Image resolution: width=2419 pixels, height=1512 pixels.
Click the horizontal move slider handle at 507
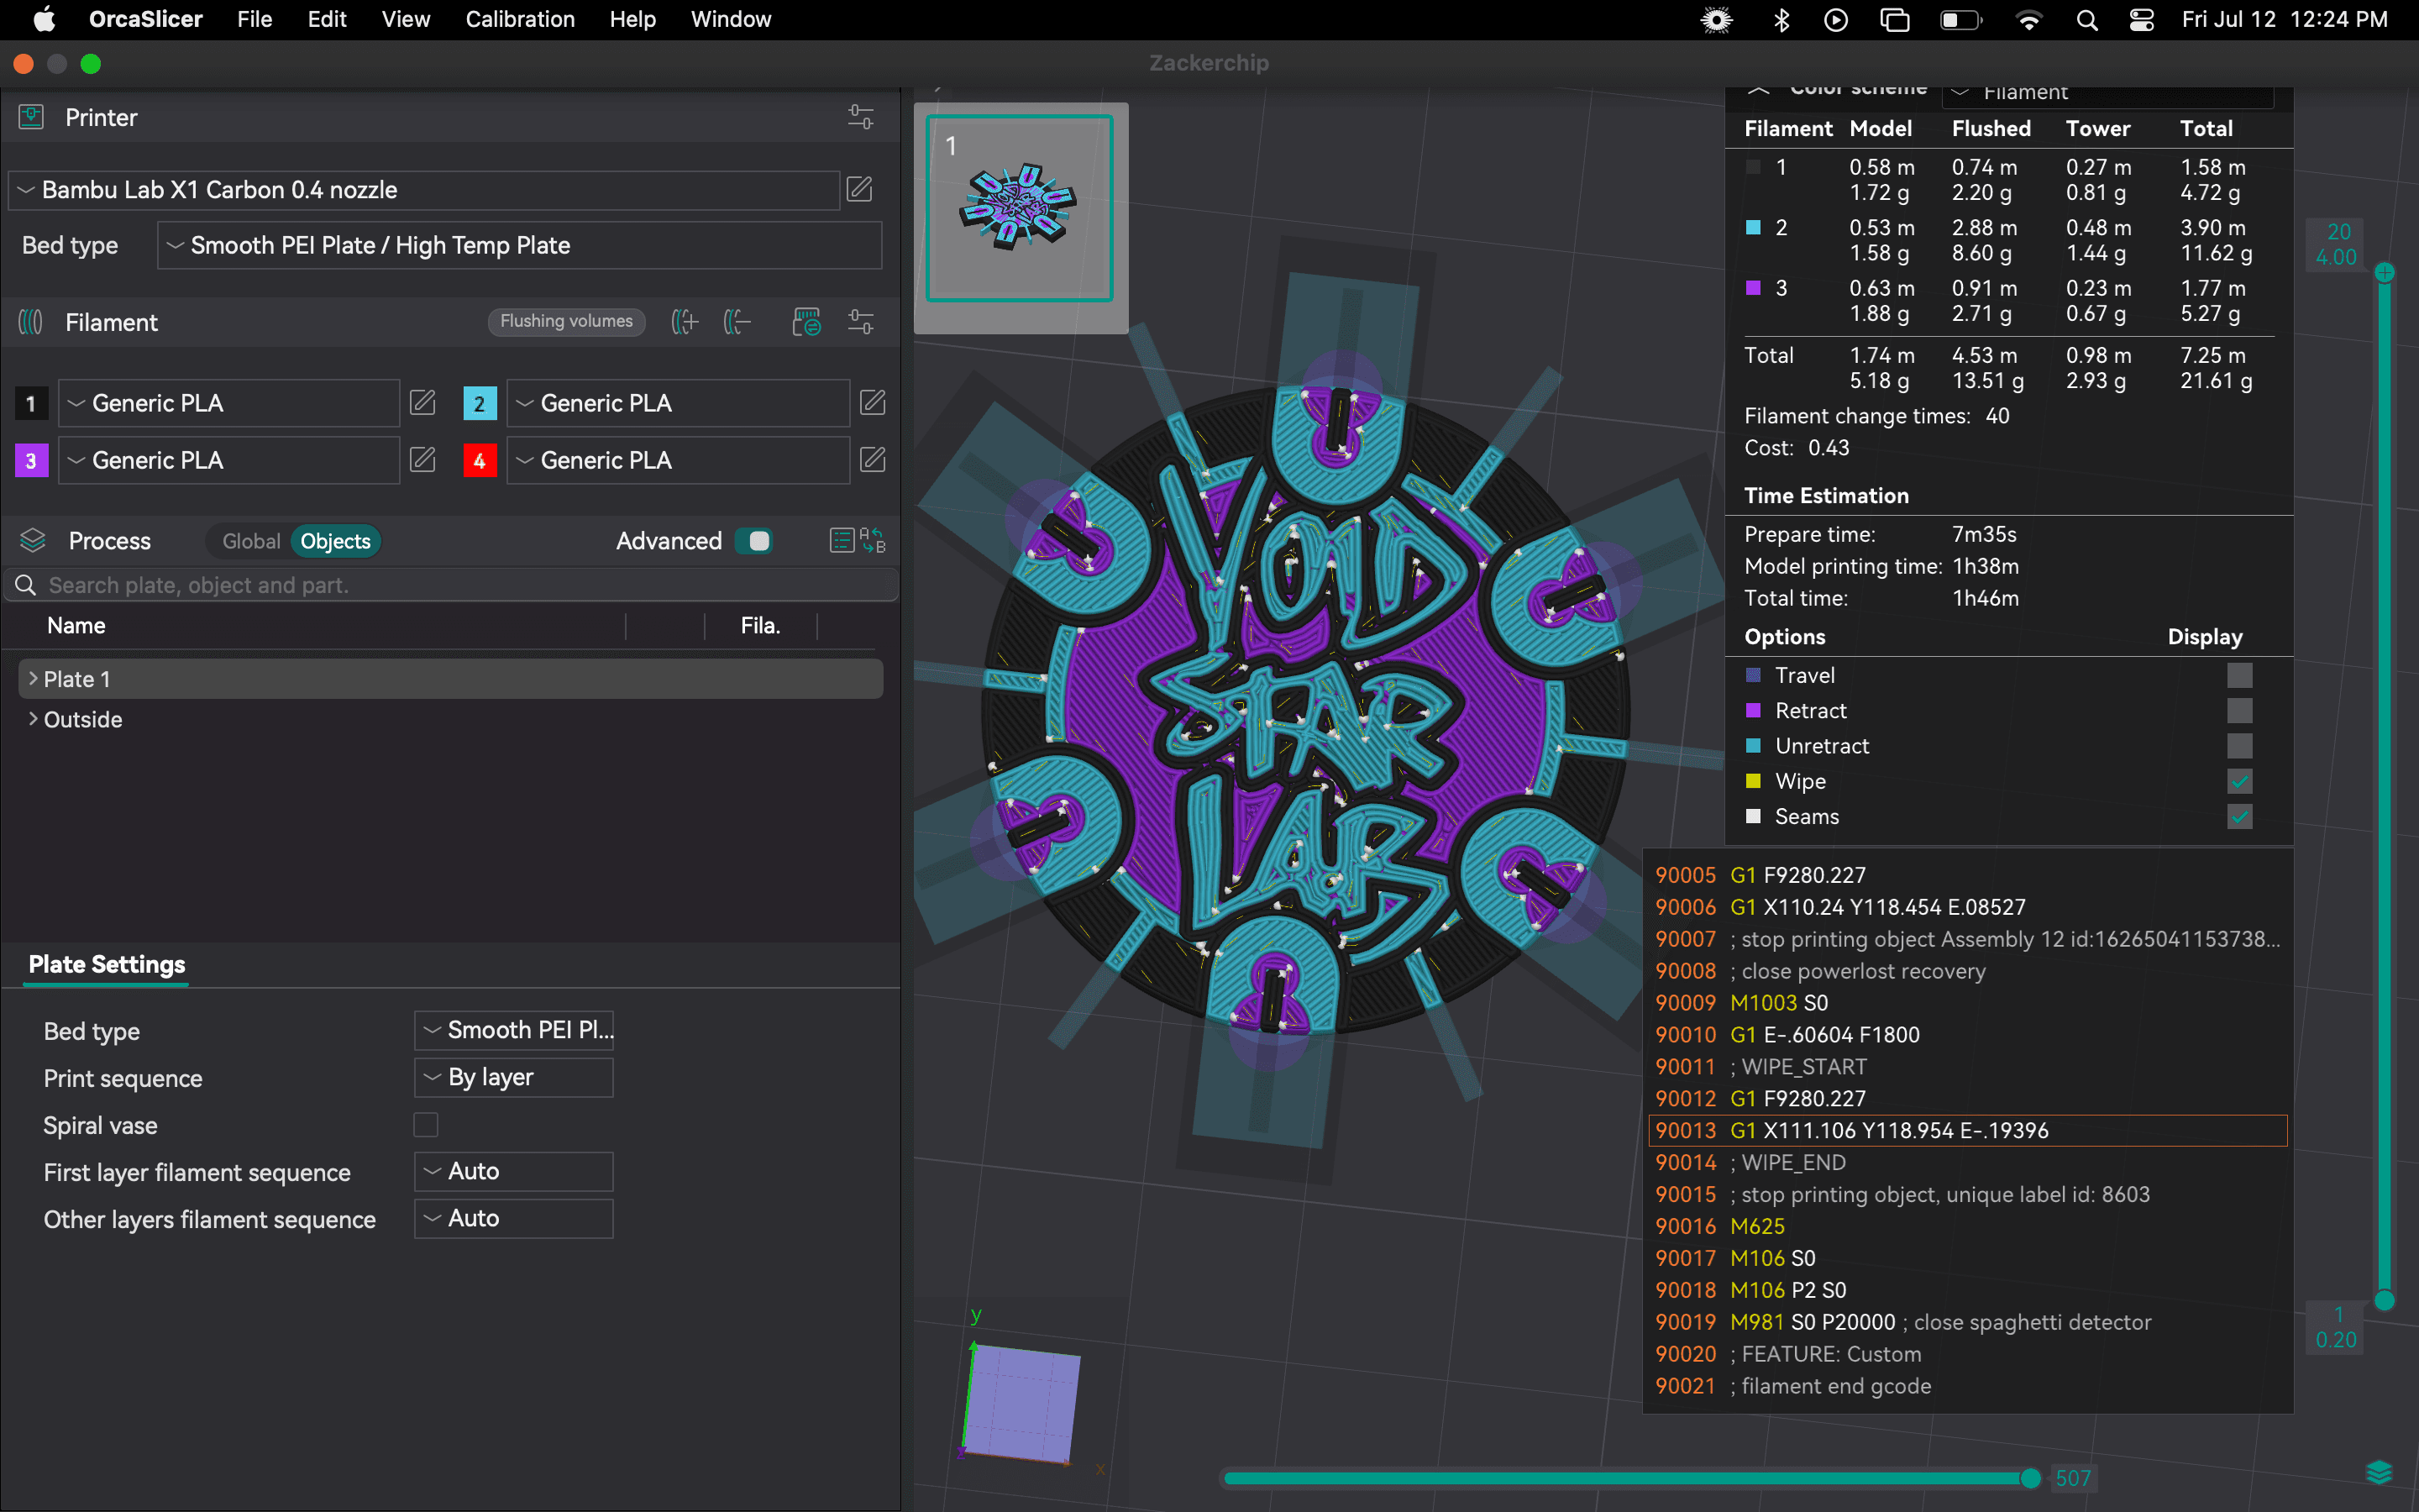2030,1478
